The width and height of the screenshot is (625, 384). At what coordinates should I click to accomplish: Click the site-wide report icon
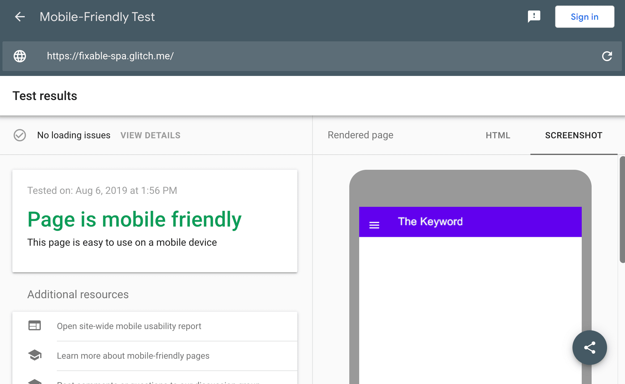click(x=34, y=326)
